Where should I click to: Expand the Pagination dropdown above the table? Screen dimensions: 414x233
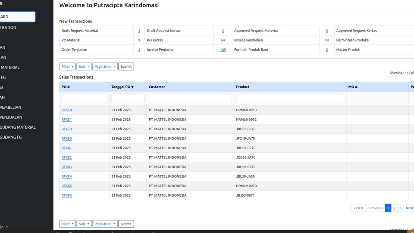click(x=104, y=66)
